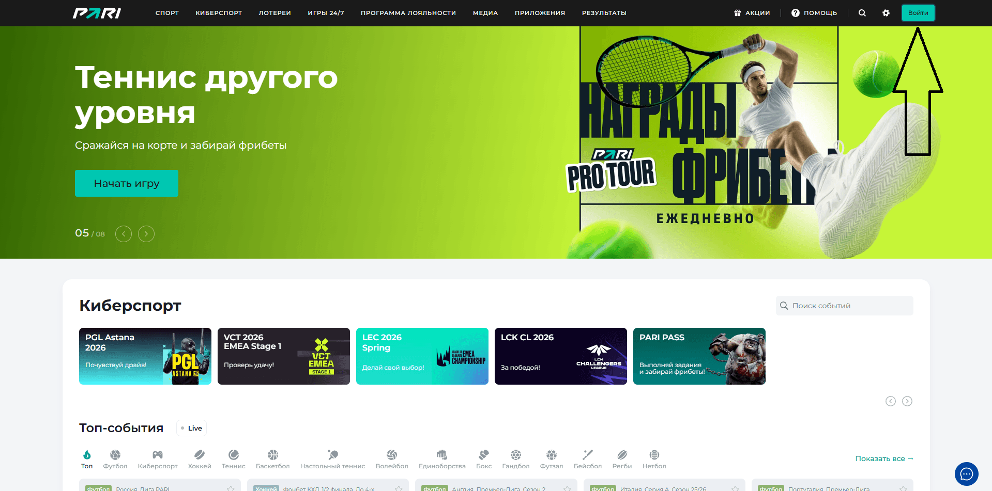Select the Топ flame tab

point(87,459)
